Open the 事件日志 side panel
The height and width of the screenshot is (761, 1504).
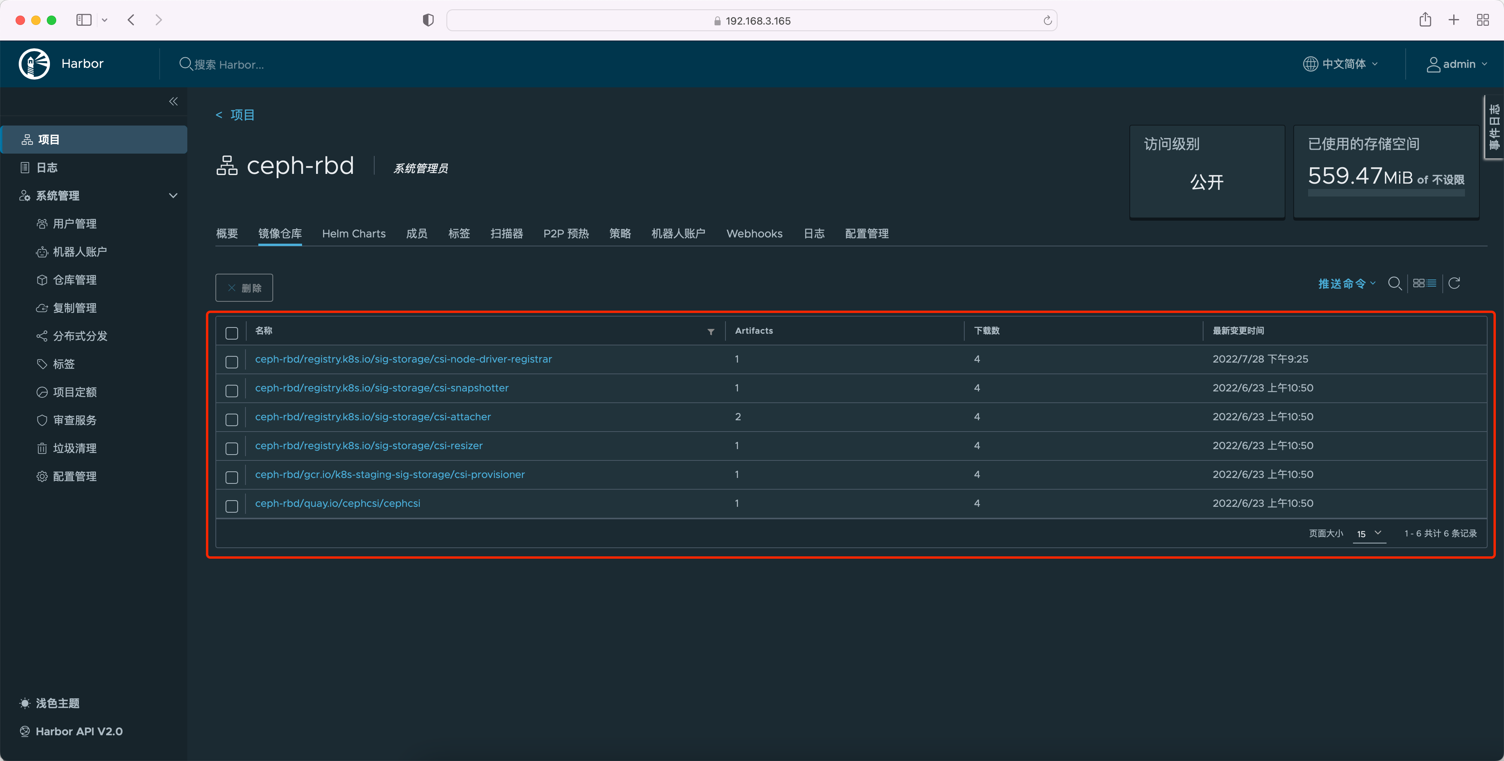1494,127
